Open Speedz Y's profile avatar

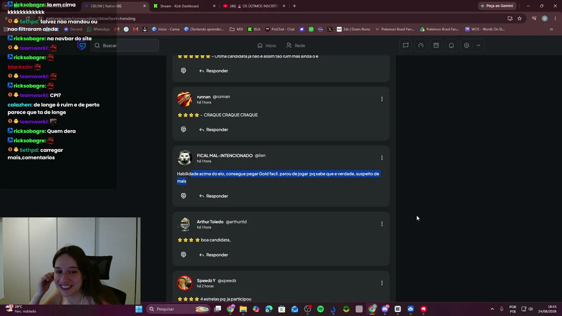click(x=185, y=283)
